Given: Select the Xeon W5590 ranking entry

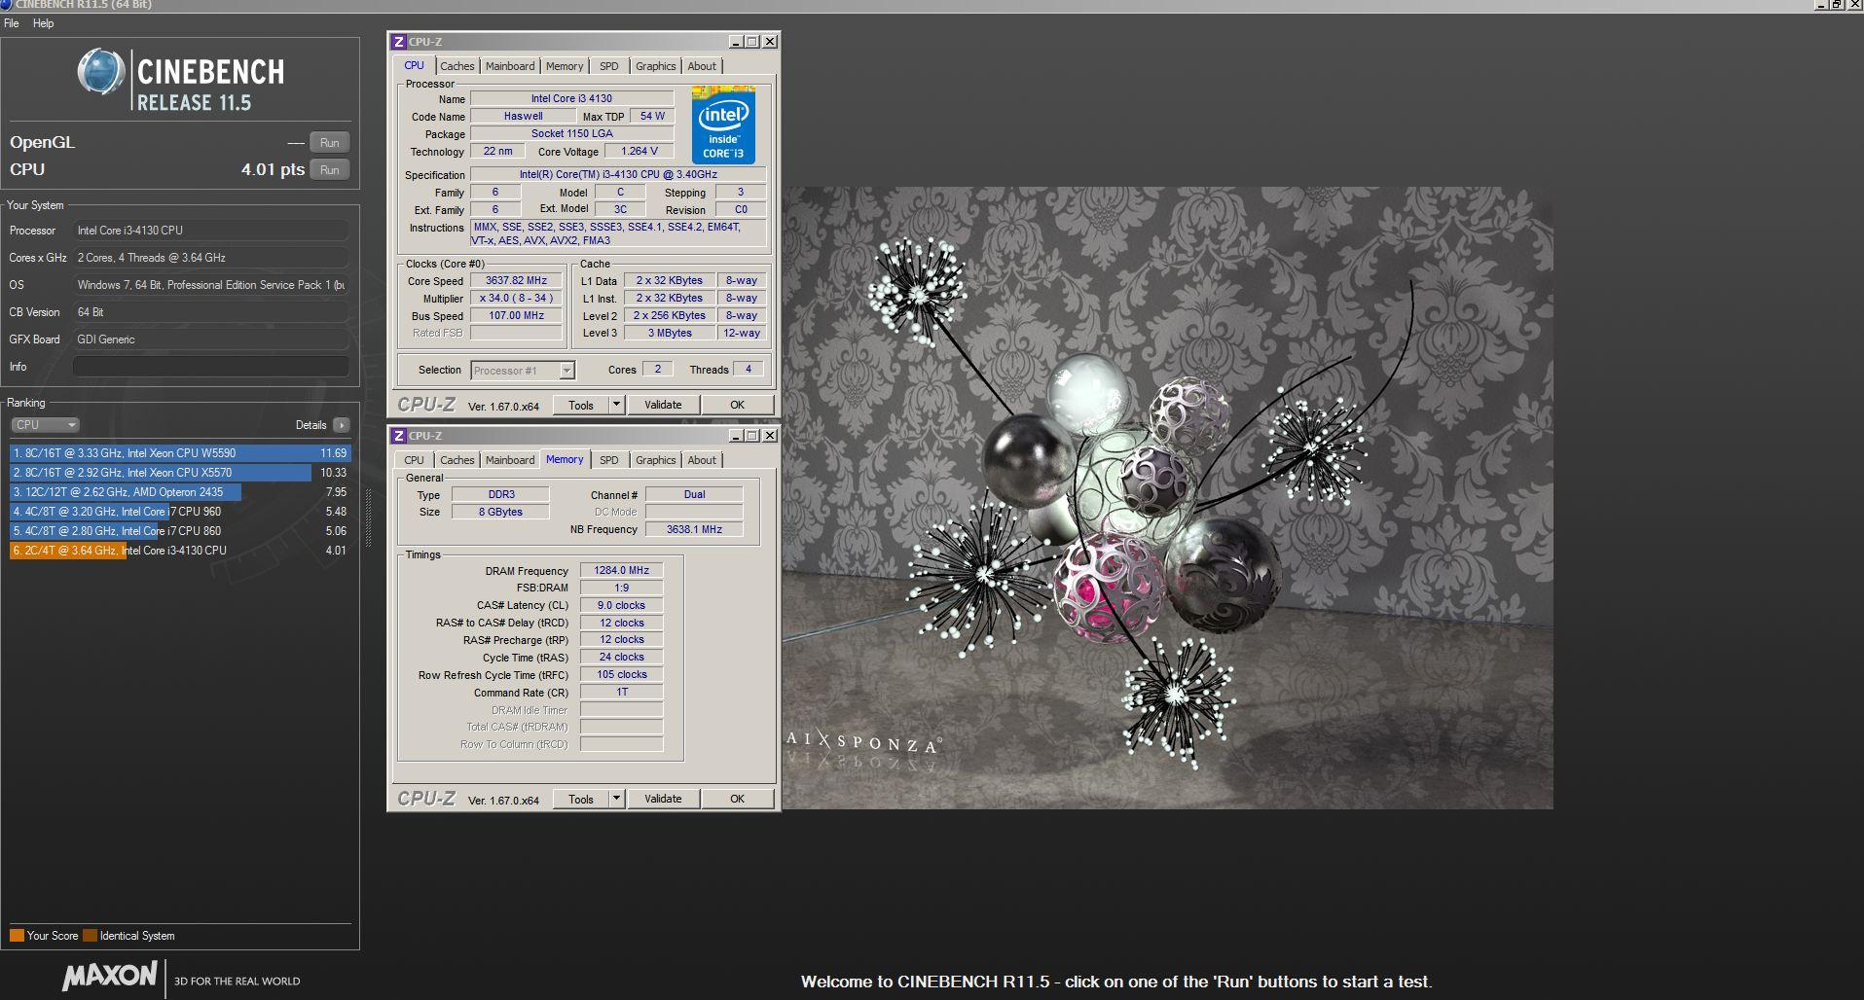Looking at the screenshot, I should 180,453.
